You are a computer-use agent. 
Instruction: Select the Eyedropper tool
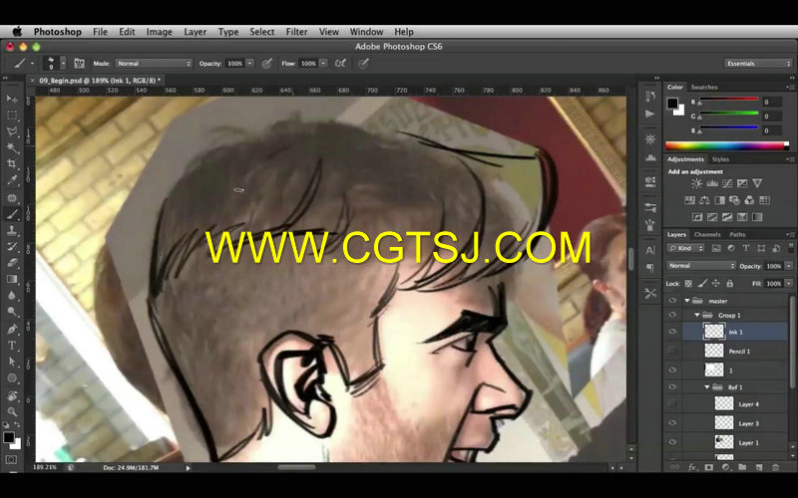tap(12, 180)
